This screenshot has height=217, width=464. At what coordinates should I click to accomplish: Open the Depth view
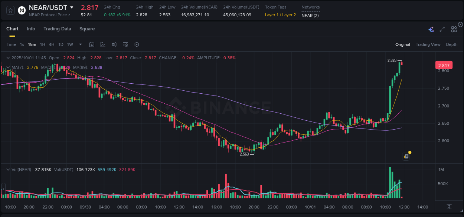[451, 44]
